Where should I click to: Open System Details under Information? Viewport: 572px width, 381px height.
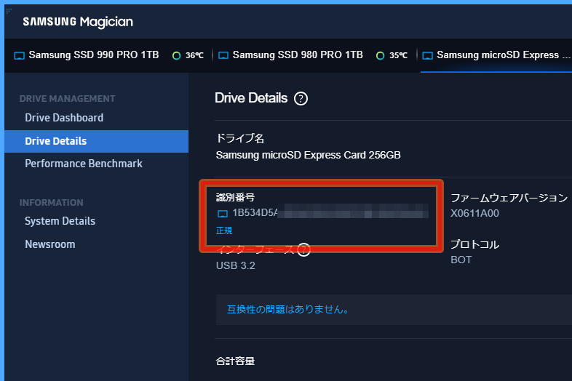(60, 221)
